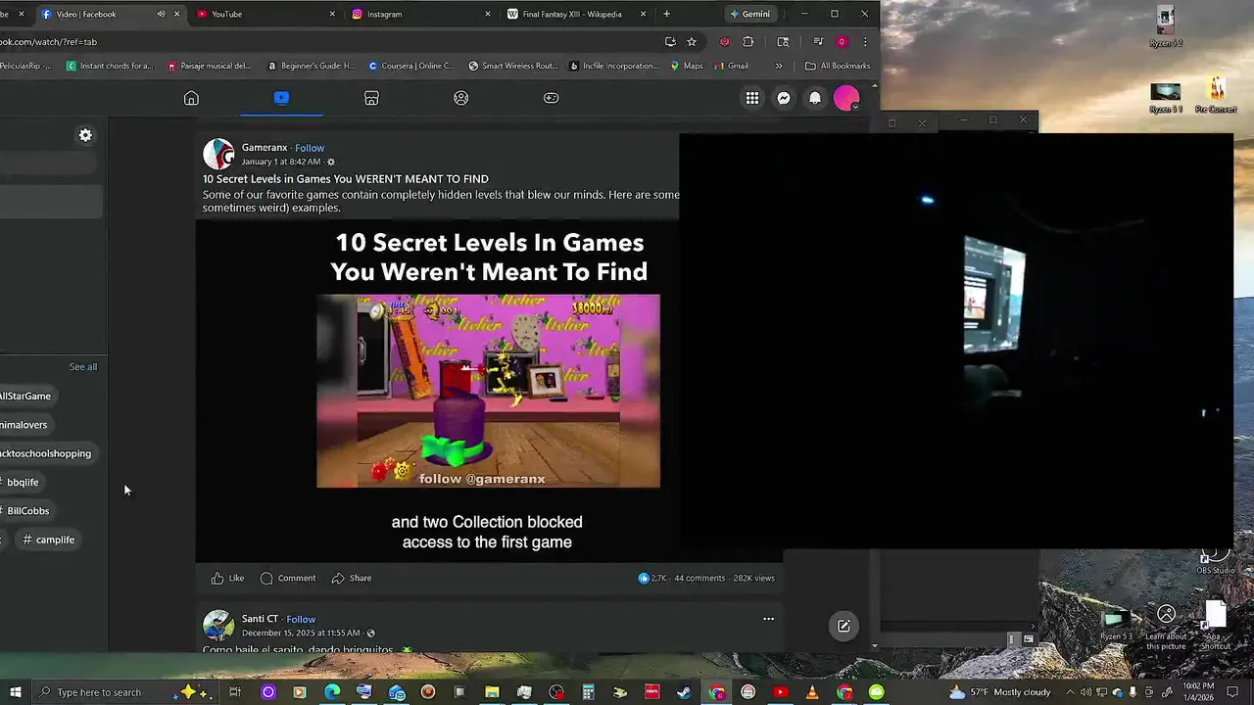This screenshot has width=1254, height=705.
Task: Open Chrome extensions puzzle icon
Action: pos(748,42)
